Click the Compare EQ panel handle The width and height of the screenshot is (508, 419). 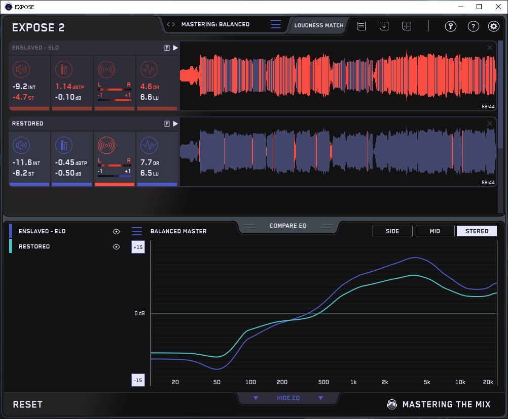pyautogui.click(x=288, y=226)
